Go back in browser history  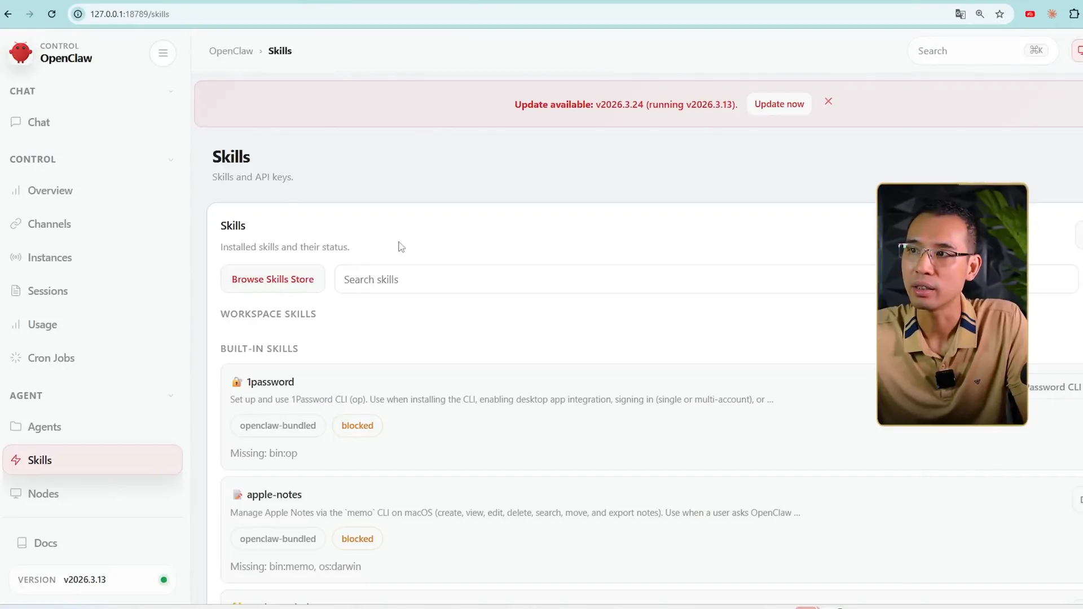[8, 14]
